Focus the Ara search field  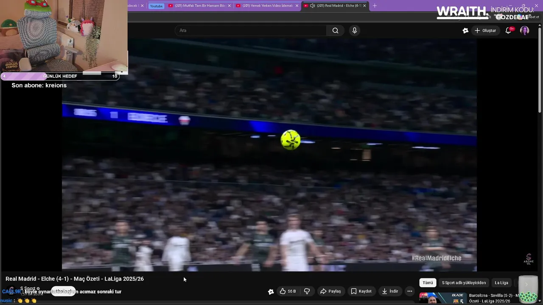tap(250, 30)
